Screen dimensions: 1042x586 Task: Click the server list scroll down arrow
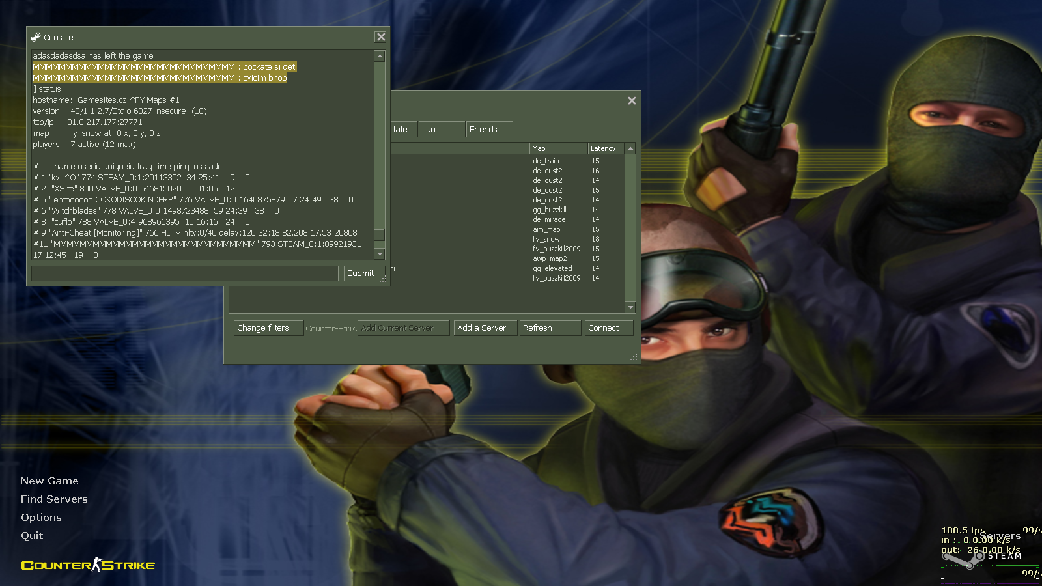click(x=630, y=307)
